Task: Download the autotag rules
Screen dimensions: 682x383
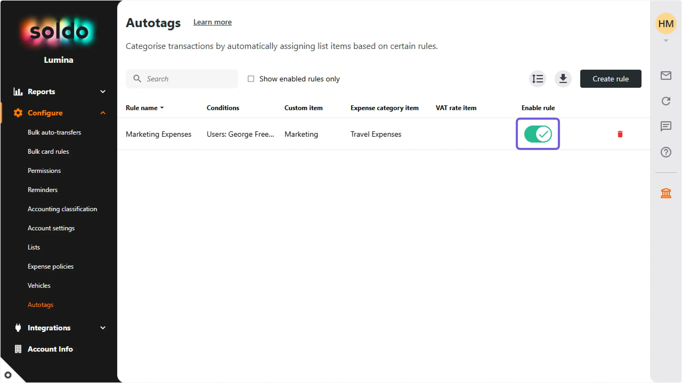Action: click(563, 79)
